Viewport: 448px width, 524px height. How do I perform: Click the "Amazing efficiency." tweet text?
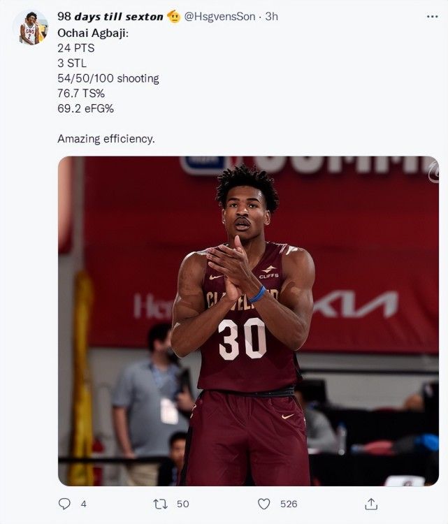point(106,139)
